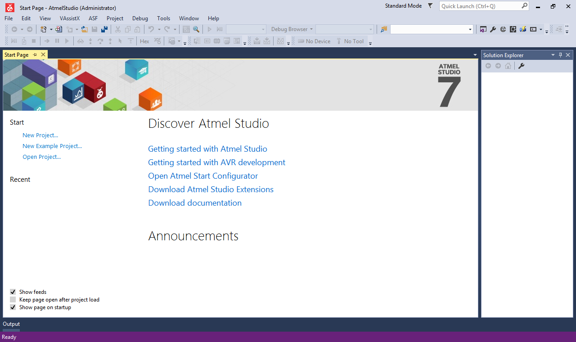Open the Output panel tab
Viewport: 576px width, 342px height.
11,324
